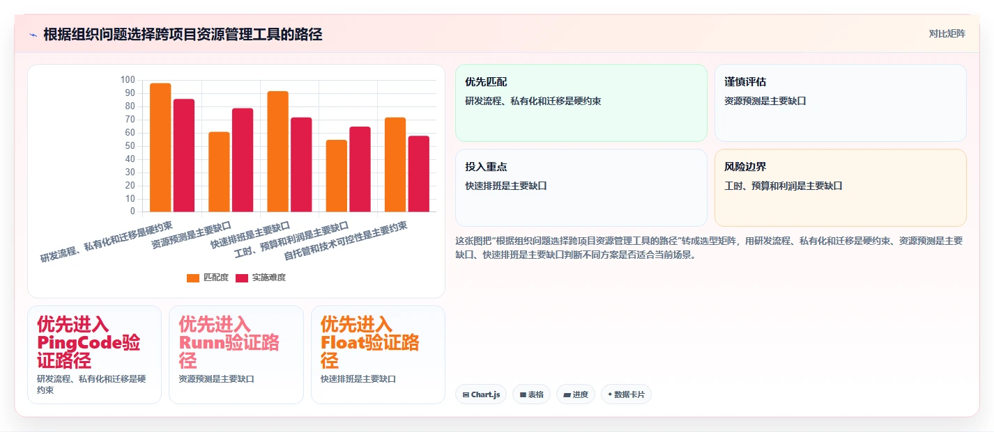994x432 pixels.
Task: Click the 对比矩阵 label in the header
Action: coord(947,33)
